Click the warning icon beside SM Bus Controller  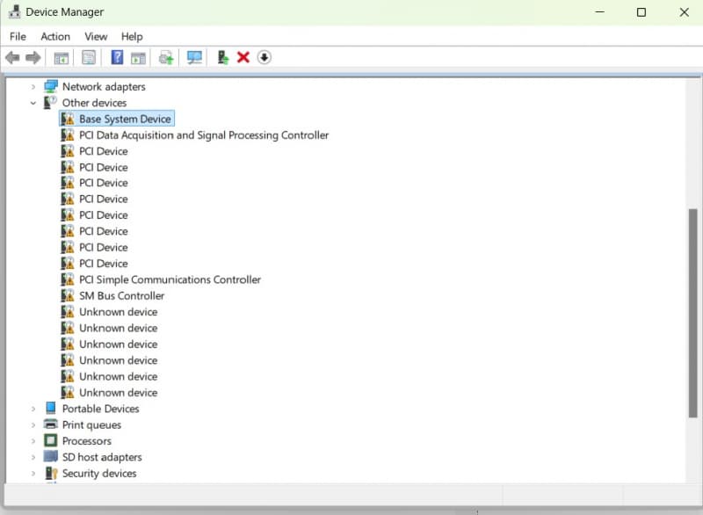click(68, 296)
